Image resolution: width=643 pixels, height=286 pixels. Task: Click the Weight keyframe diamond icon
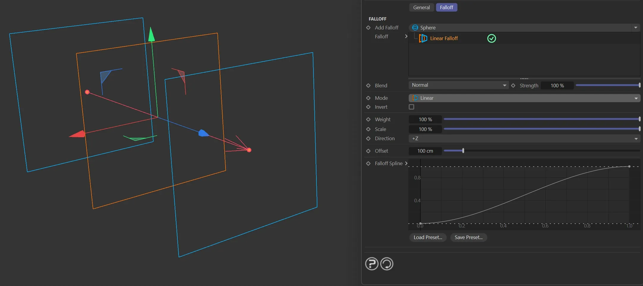(x=368, y=119)
